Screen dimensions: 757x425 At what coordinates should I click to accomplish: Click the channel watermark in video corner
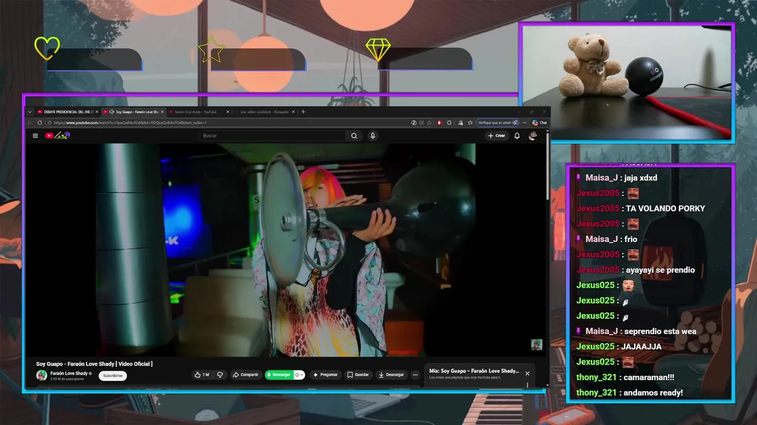pos(536,345)
